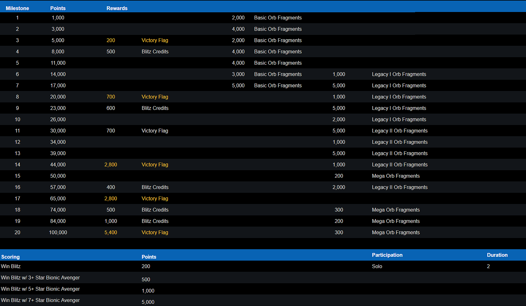
Task: Click the Points column header
Action: (x=58, y=8)
